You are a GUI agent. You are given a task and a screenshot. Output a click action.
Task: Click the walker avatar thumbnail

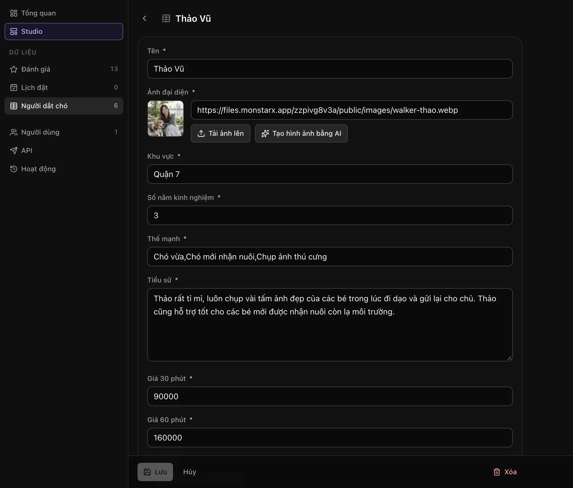(166, 119)
